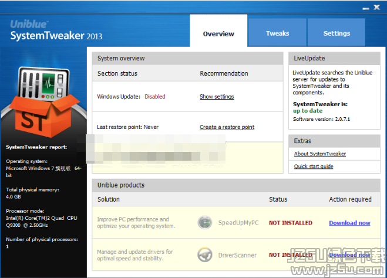Open About SystemTweaker link

(x=319, y=154)
